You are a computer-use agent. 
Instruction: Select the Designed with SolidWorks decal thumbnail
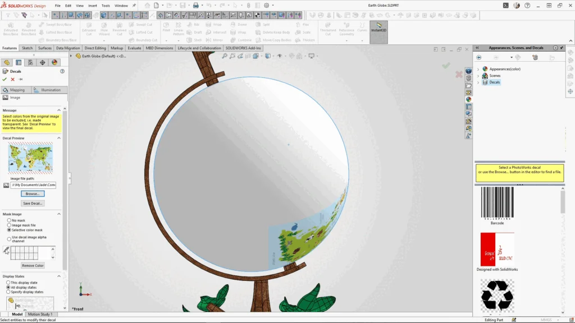pyautogui.click(x=498, y=250)
